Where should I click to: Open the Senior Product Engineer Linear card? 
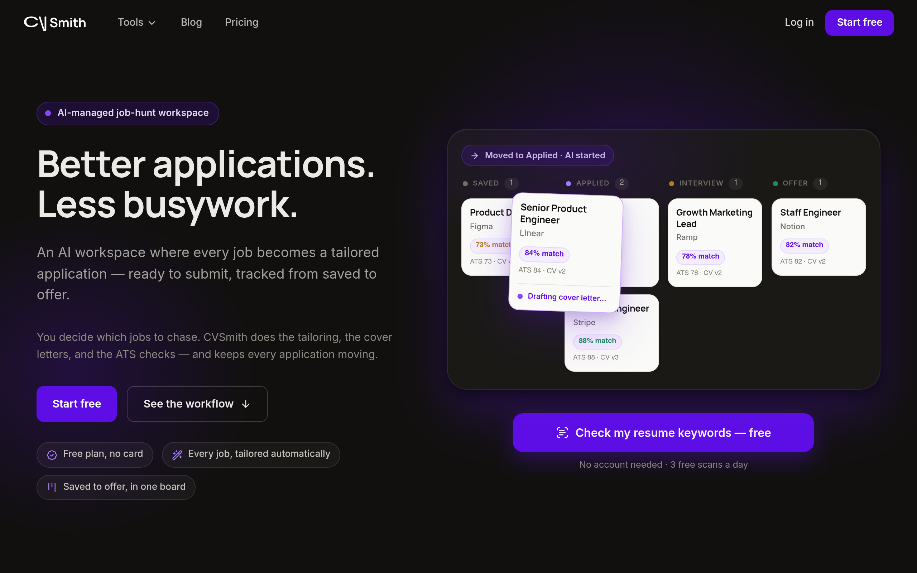[566, 253]
